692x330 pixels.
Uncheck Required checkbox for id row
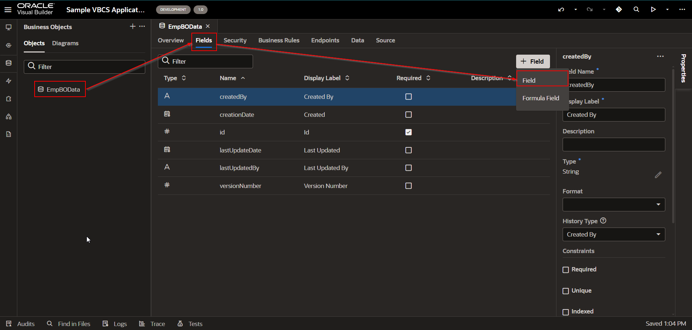(408, 132)
